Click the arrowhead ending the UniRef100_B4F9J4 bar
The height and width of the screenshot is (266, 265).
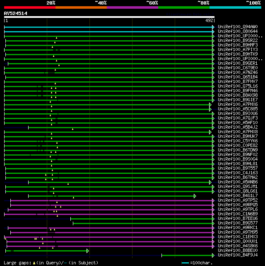[213, 255]
